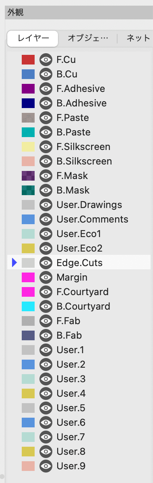Viewport: 153px width, 483px height.
Task: Hide the User.Drawings layer
Action: (46, 204)
